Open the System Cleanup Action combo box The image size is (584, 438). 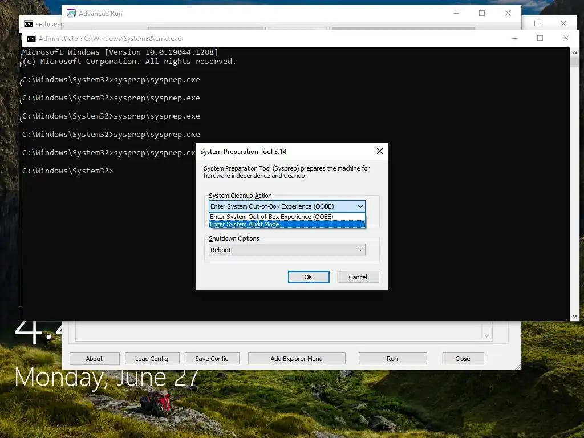tap(287, 206)
